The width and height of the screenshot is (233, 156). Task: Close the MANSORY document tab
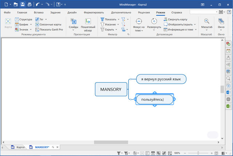click(58, 147)
